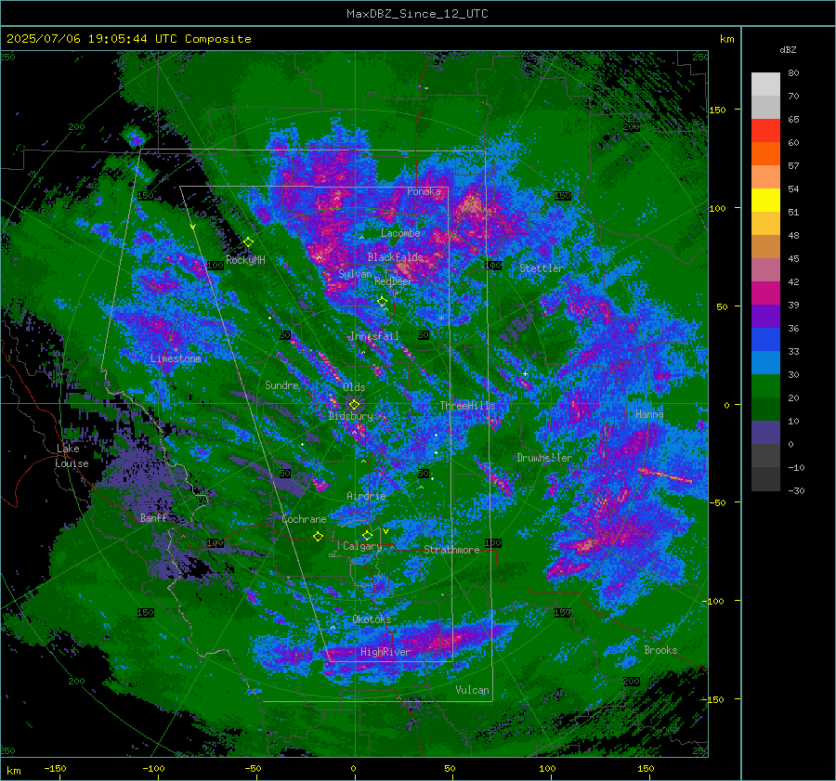The height and width of the screenshot is (781, 836).
Task: Click the 65 value in dBZ legend
Action: point(793,120)
